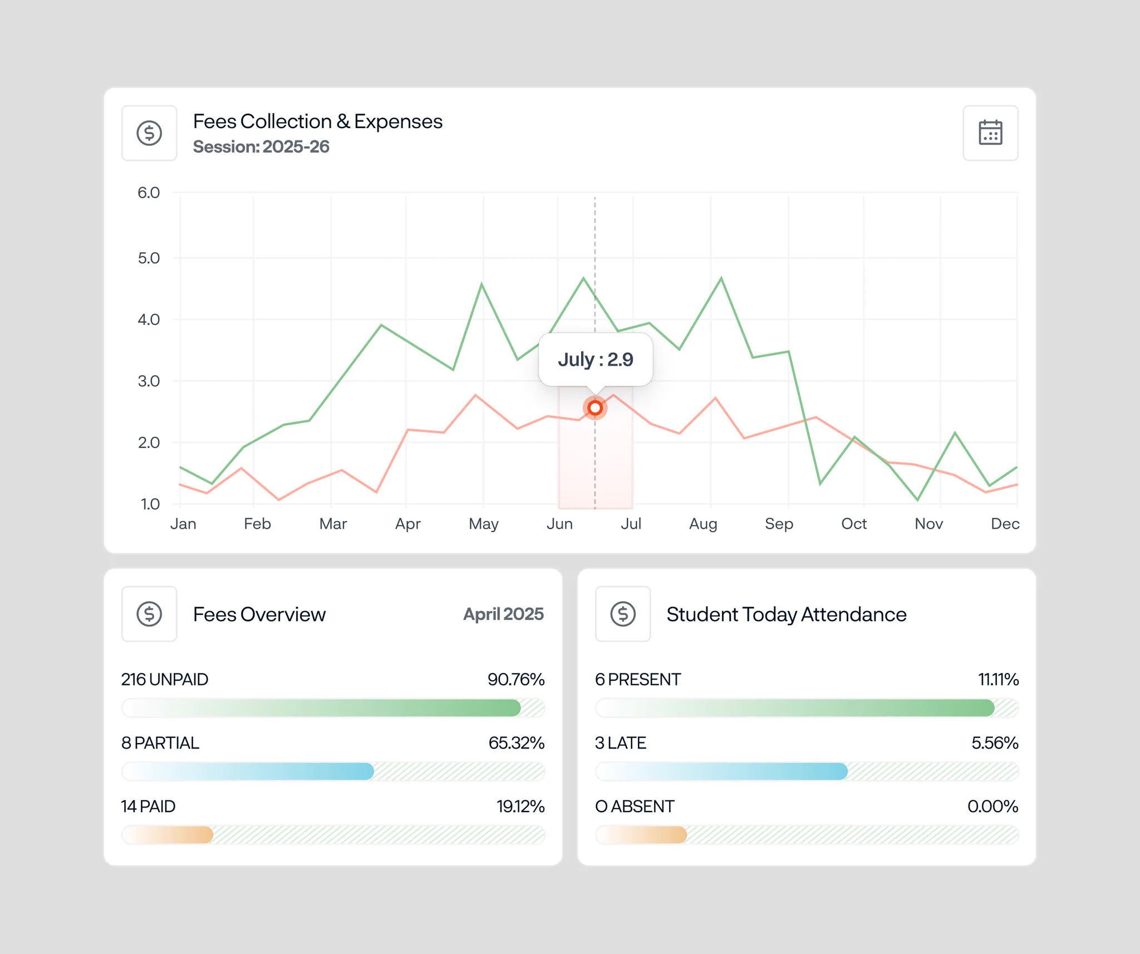Click the Jun axis label
Image resolution: width=1140 pixels, height=954 pixels.
pyautogui.click(x=559, y=524)
